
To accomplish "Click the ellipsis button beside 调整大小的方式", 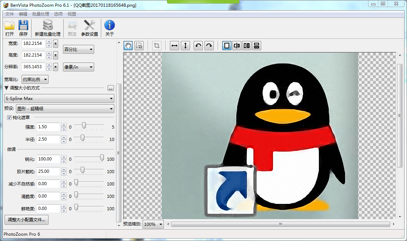I will point(111,88).
